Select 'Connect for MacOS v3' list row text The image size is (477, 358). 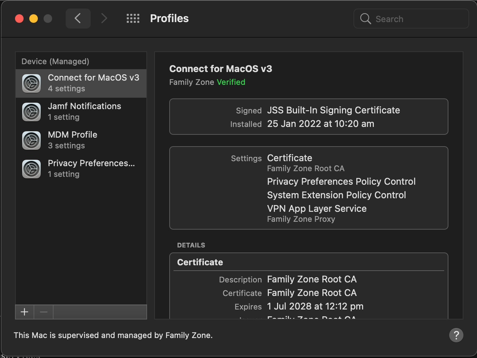coord(94,78)
